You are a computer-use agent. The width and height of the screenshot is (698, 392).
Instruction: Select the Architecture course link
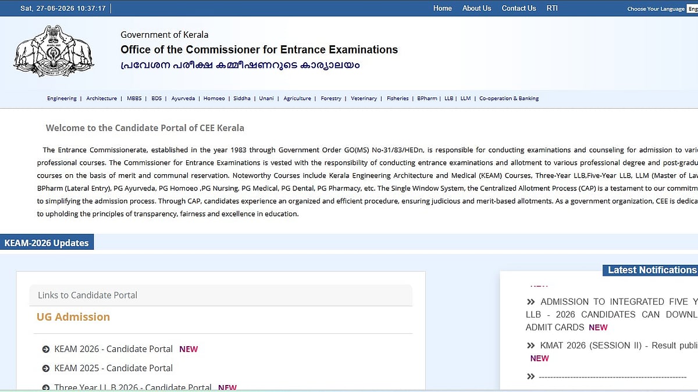tap(102, 99)
